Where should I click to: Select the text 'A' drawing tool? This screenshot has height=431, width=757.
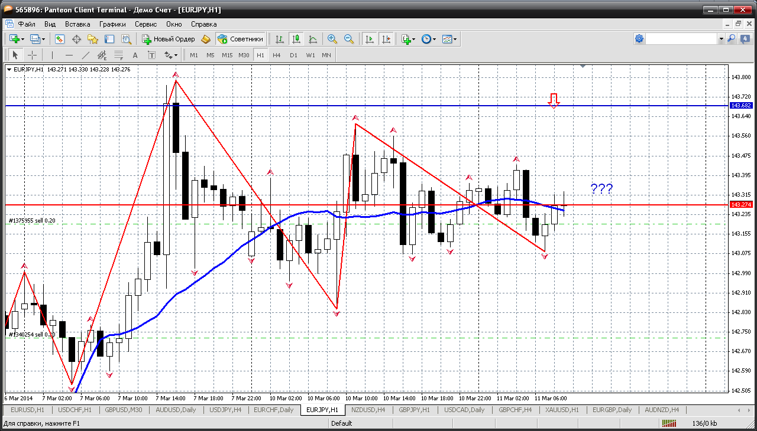coord(135,55)
